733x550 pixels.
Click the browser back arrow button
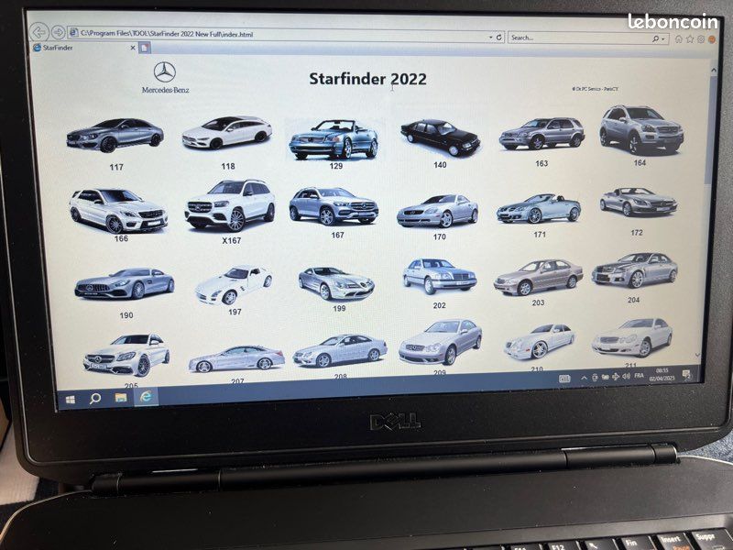38,32
